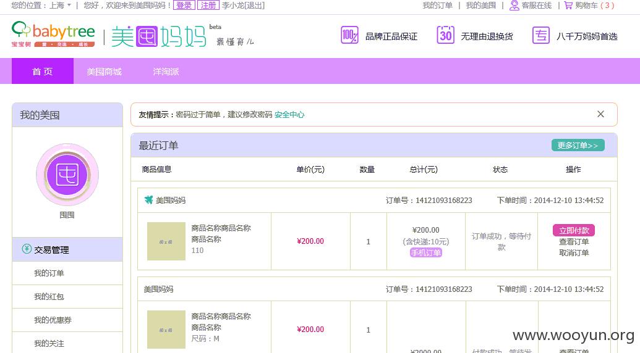The width and height of the screenshot is (640, 353).
Task: Click first order's ¥200.00 unit price
Action: pyautogui.click(x=310, y=241)
